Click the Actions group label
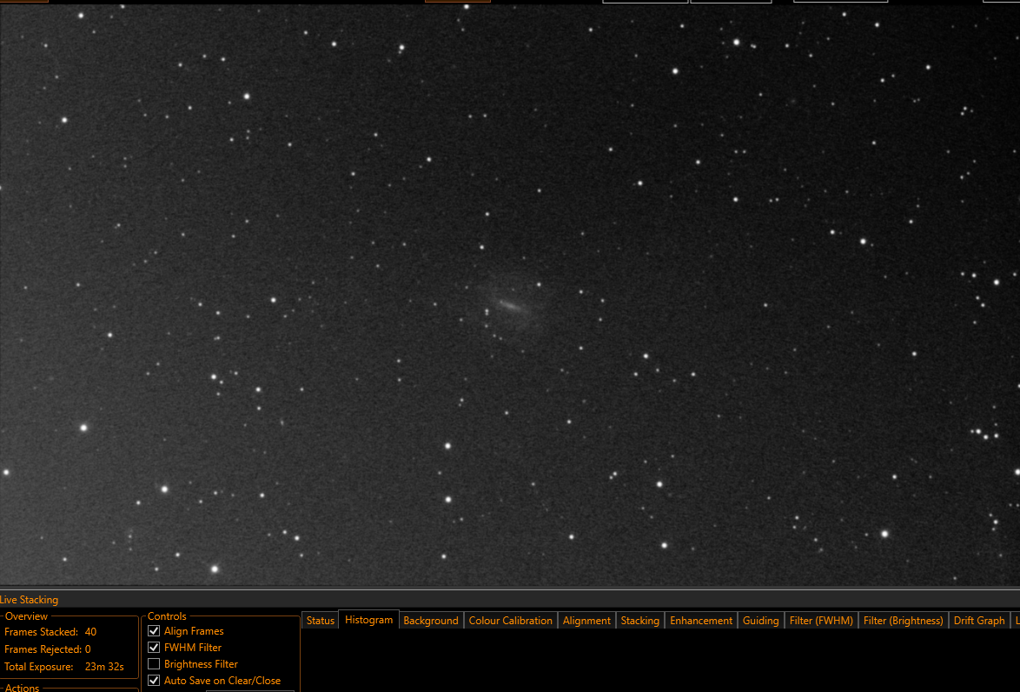 click(22, 687)
